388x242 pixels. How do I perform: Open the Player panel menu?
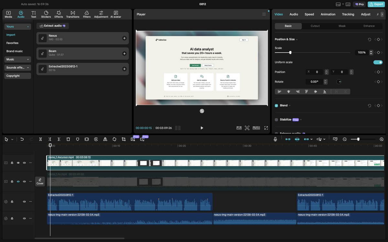pos(264,14)
